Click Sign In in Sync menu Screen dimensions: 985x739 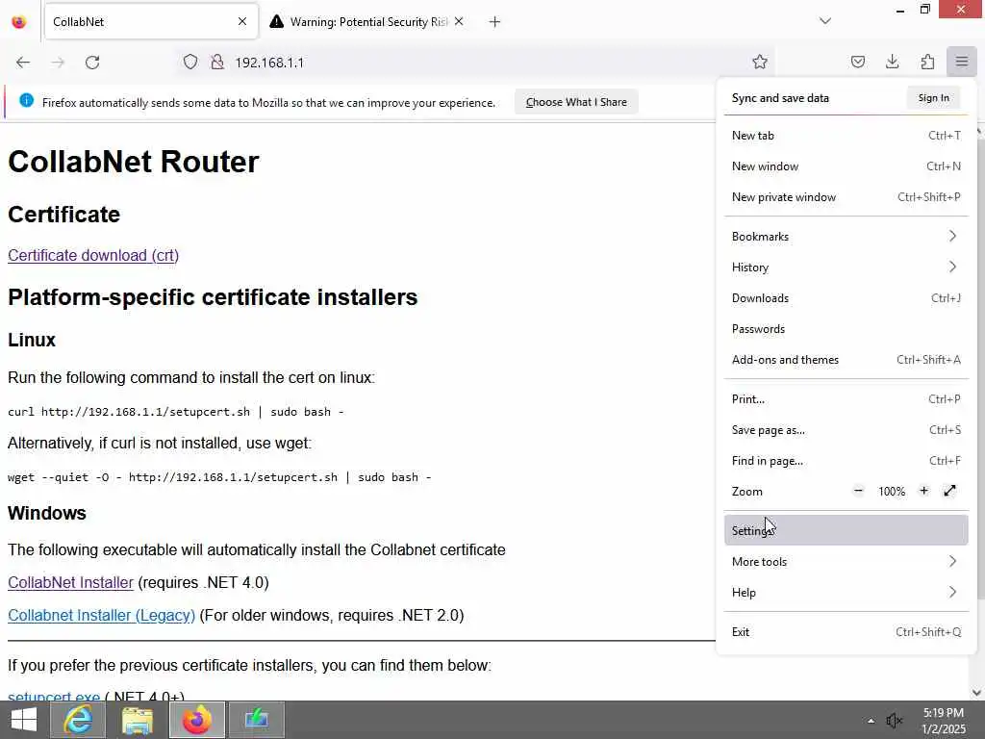pyautogui.click(x=933, y=97)
